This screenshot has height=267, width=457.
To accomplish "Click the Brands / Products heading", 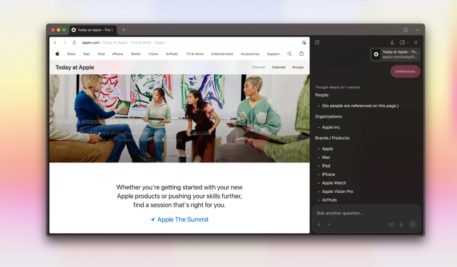I will pos(332,138).
